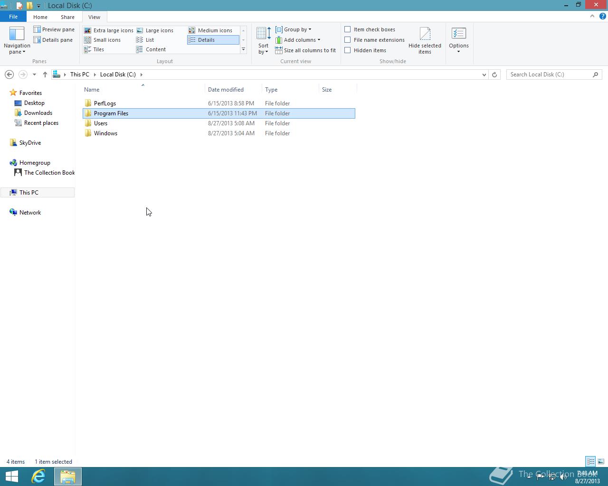The height and width of the screenshot is (486, 608).
Task: Open the Options button
Action: (x=459, y=40)
